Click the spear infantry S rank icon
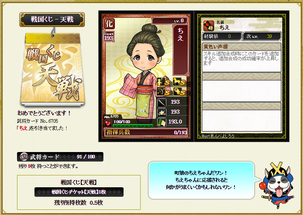The image size is (303, 215). pos(163,82)
